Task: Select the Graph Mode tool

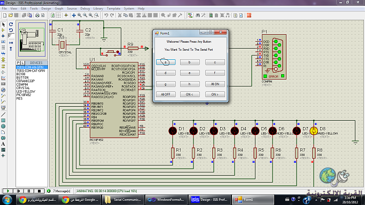Action: 3,78
